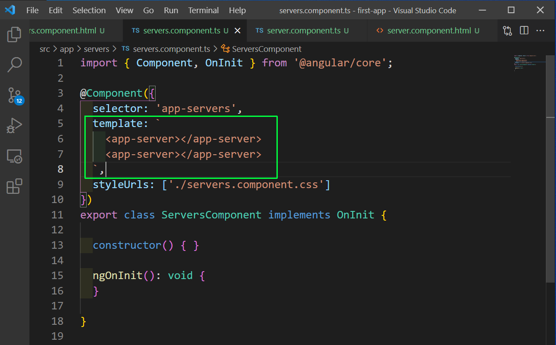Open the Remote Explorer view
The width and height of the screenshot is (556, 345).
pos(15,156)
